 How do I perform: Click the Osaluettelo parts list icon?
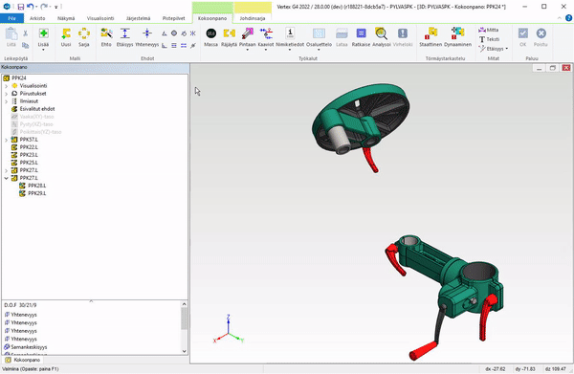pyautogui.click(x=319, y=33)
